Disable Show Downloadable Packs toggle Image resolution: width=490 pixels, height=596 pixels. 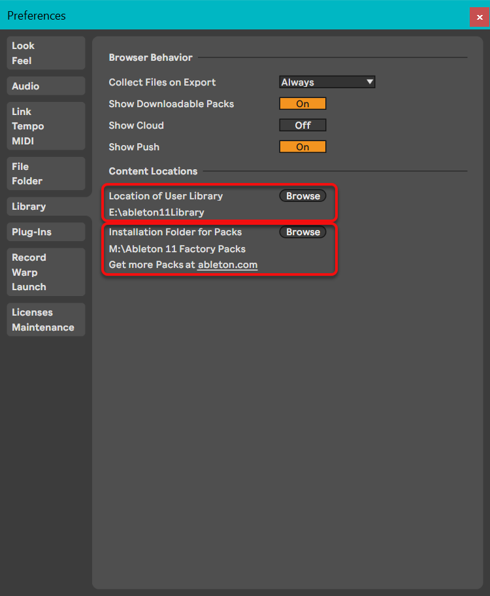pyautogui.click(x=302, y=104)
